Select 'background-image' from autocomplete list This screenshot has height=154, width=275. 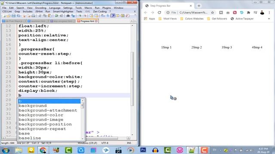point(41,120)
